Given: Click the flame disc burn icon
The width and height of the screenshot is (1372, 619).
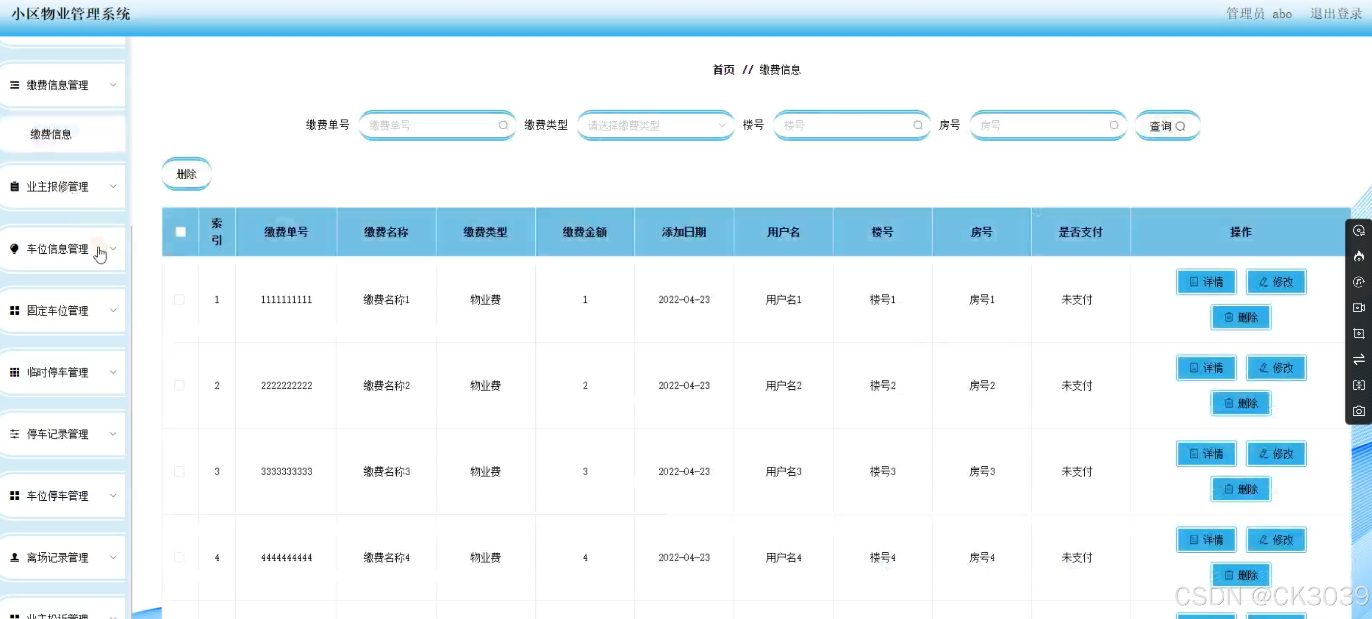Looking at the screenshot, I should pyautogui.click(x=1359, y=257).
